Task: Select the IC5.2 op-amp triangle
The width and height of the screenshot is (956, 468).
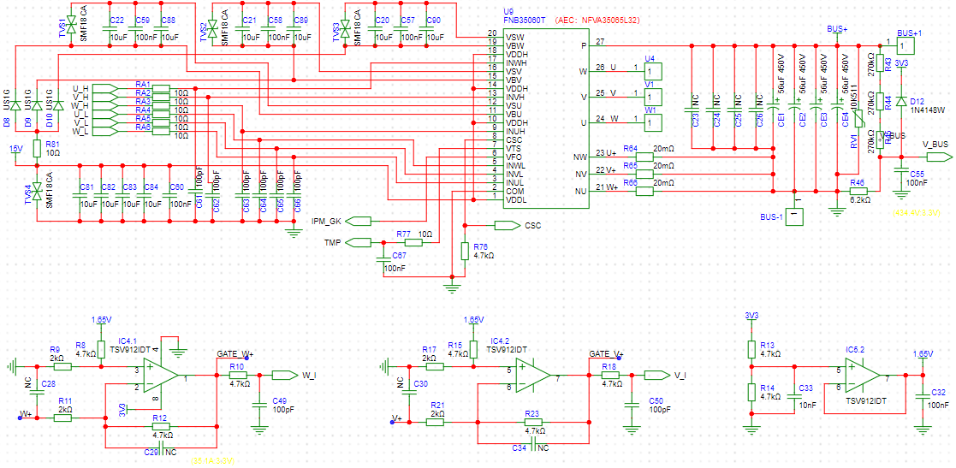Action: 862,375
